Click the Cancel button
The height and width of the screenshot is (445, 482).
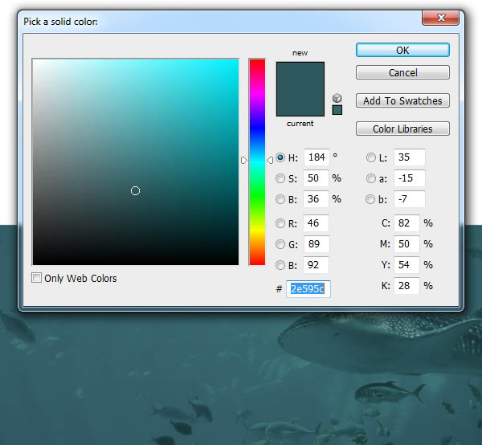click(402, 72)
